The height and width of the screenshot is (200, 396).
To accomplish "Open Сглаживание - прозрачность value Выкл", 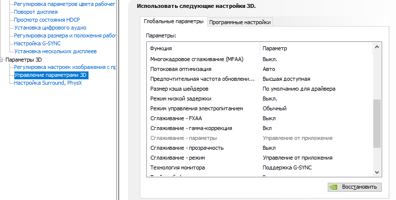I will tap(269, 148).
